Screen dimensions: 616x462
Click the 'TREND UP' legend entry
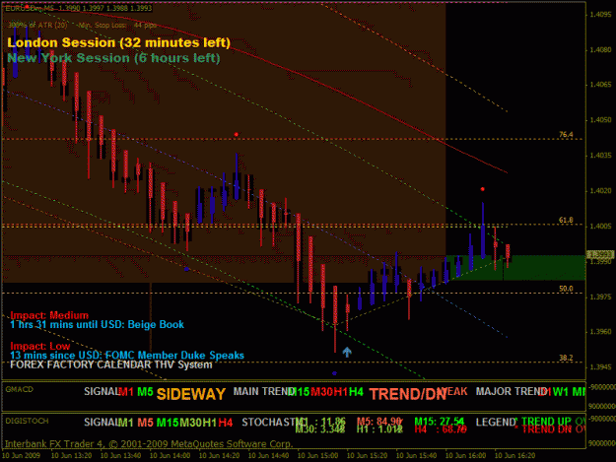(x=546, y=422)
